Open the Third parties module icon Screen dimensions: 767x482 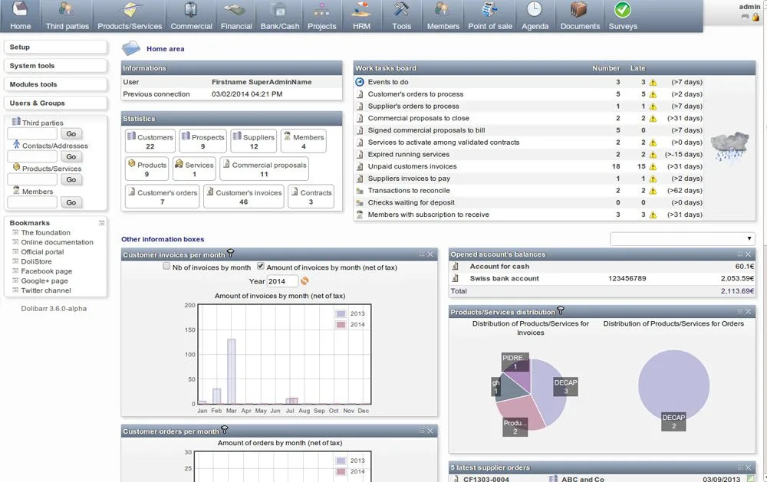click(x=67, y=8)
